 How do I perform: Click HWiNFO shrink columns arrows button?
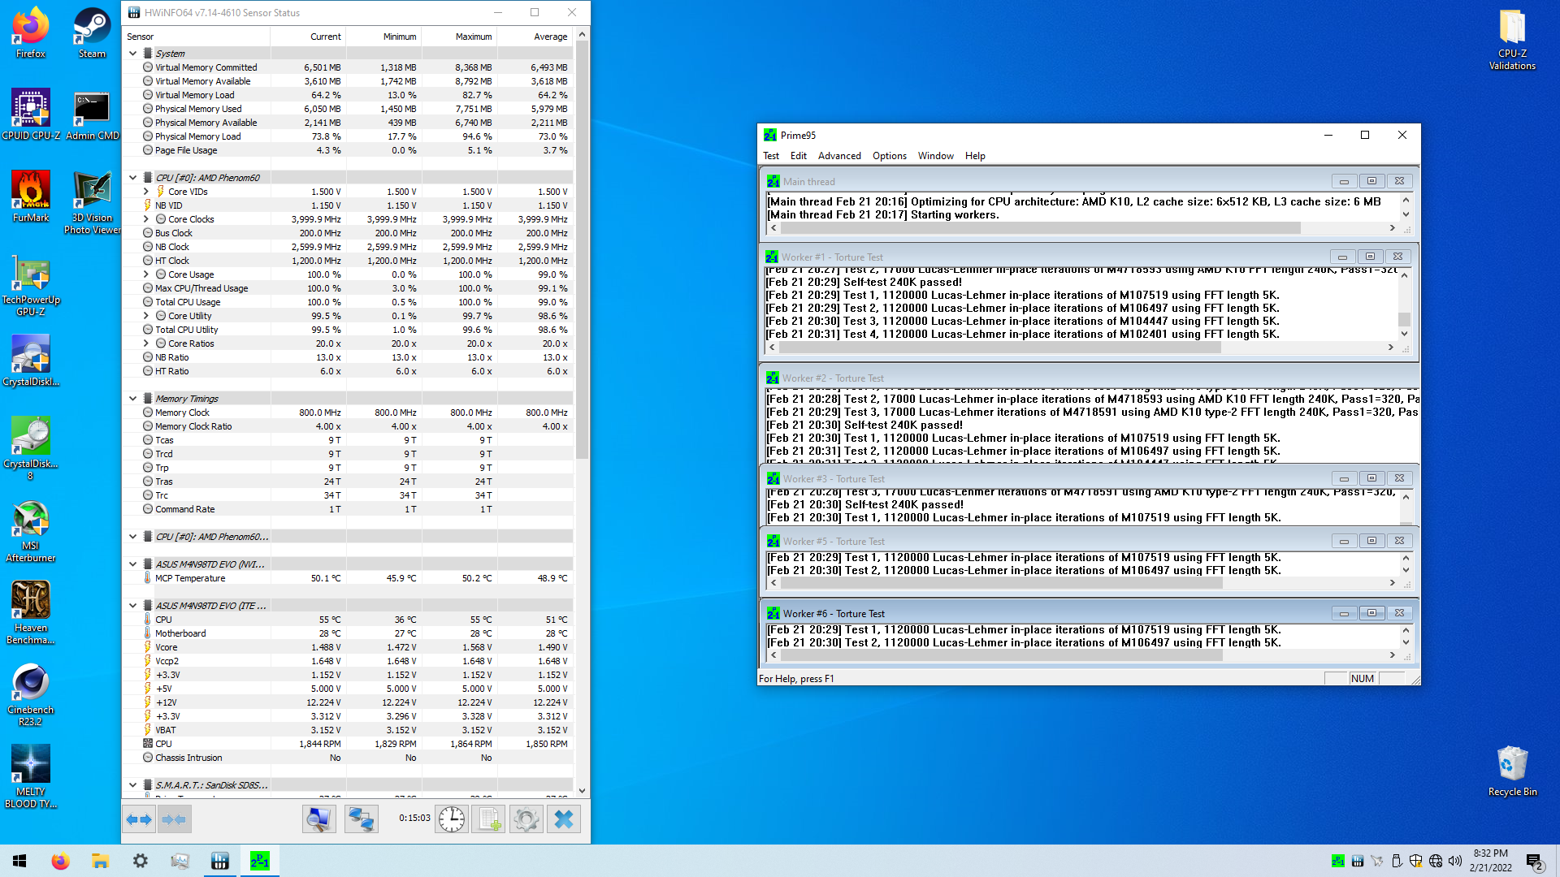[x=174, y=819]
